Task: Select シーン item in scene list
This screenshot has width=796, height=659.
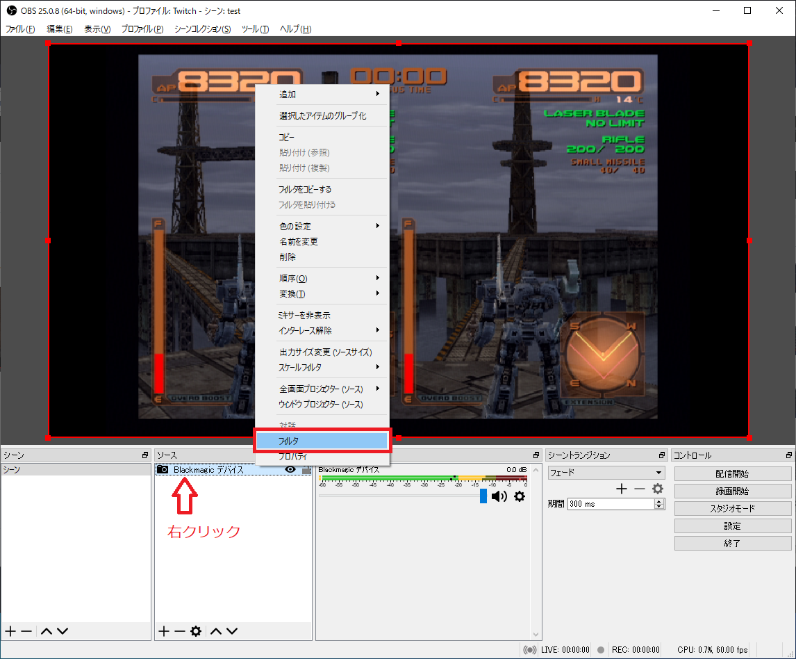Action: (76, 469)
